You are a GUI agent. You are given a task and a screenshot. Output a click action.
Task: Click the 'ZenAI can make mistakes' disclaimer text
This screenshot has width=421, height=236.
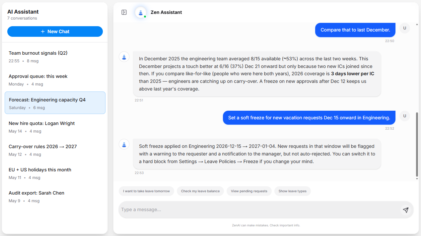266,225
